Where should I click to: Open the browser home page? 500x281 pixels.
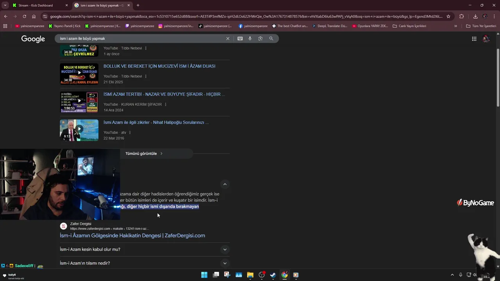34,16
